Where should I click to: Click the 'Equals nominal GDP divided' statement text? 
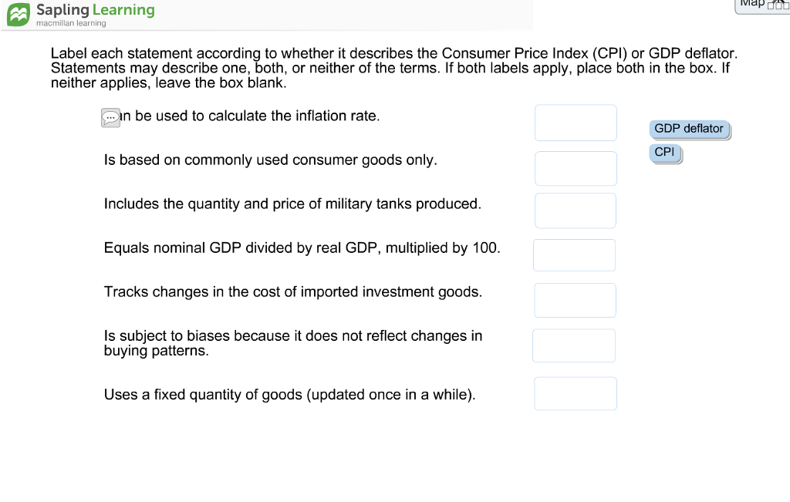tap(302, 248)
